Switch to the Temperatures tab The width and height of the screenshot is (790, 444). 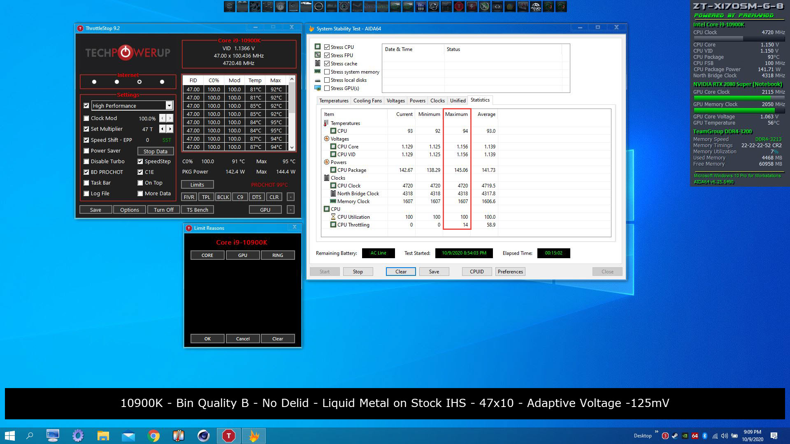(334, 100)
